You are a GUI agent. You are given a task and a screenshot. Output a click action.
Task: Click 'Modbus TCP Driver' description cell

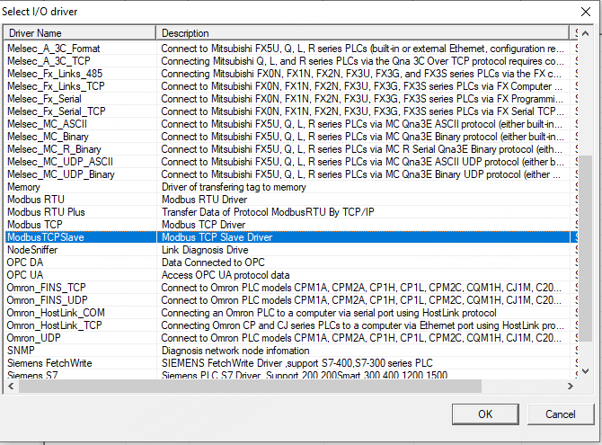(x=203, y=225)
